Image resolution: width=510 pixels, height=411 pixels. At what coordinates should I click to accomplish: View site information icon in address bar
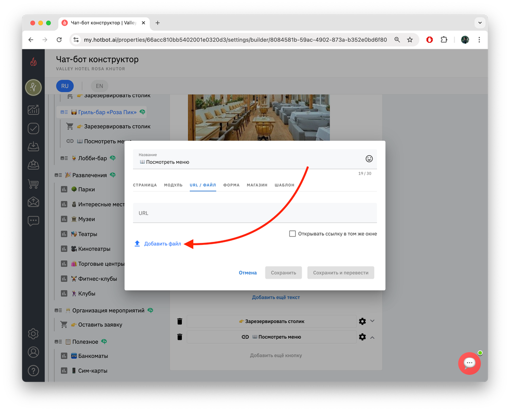76,40
